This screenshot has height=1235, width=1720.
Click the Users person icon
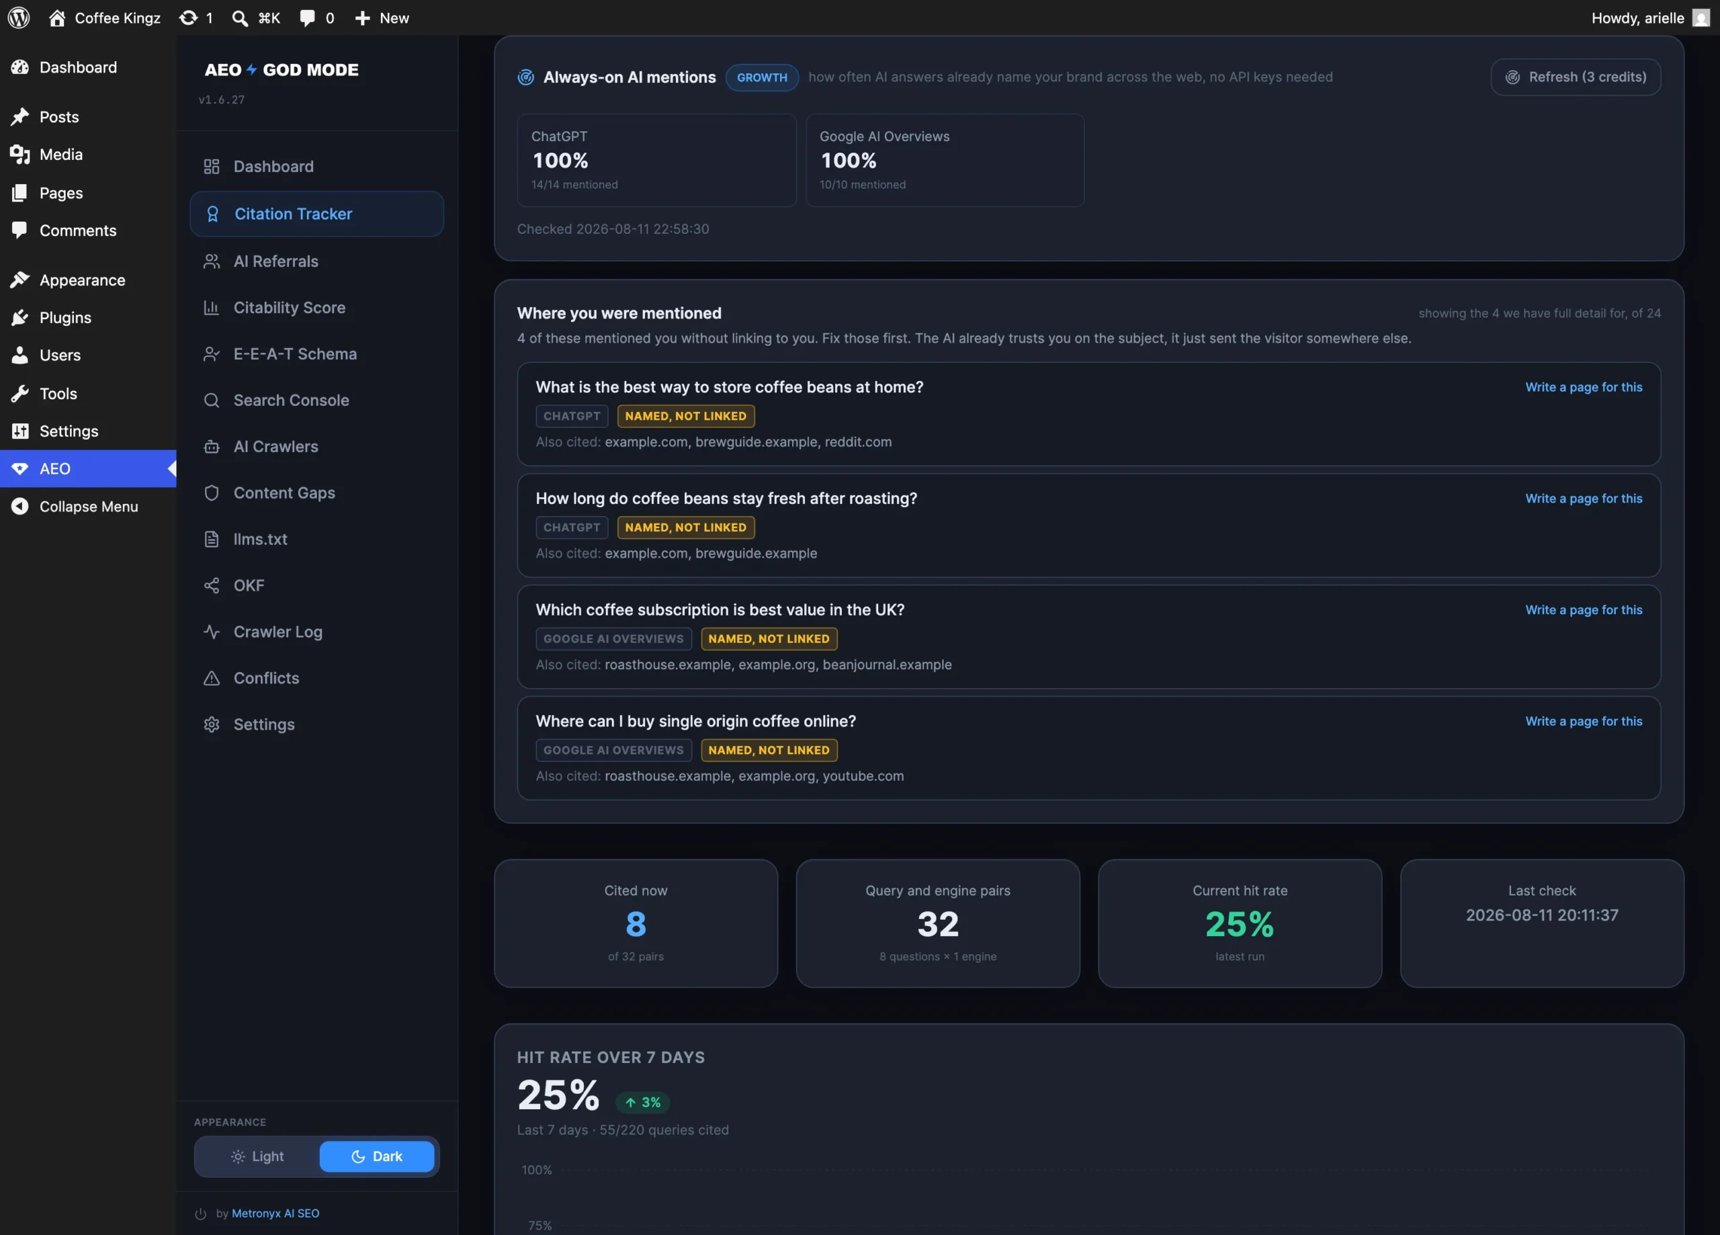[19, 355]
